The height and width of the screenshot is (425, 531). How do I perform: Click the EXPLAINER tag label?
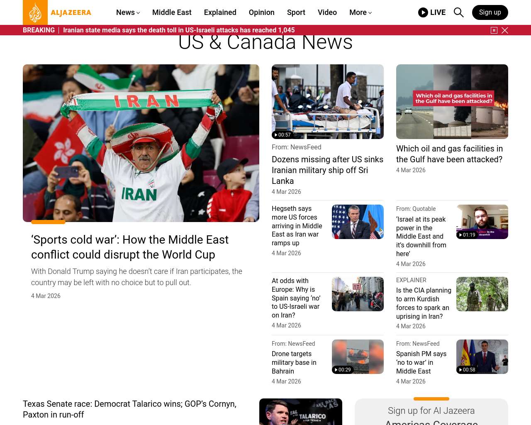[x=411, y=280]
